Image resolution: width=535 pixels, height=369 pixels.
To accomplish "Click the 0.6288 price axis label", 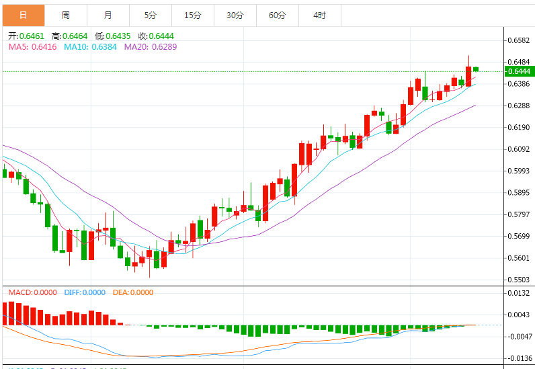I will click(519, 106).
